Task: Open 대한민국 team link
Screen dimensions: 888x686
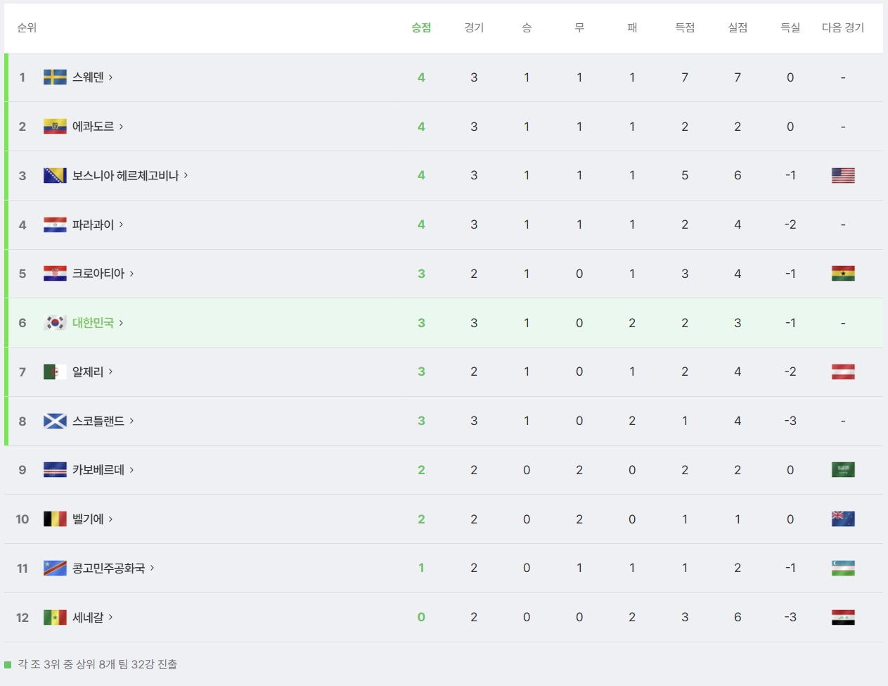Action: click(x=93, y=323)
